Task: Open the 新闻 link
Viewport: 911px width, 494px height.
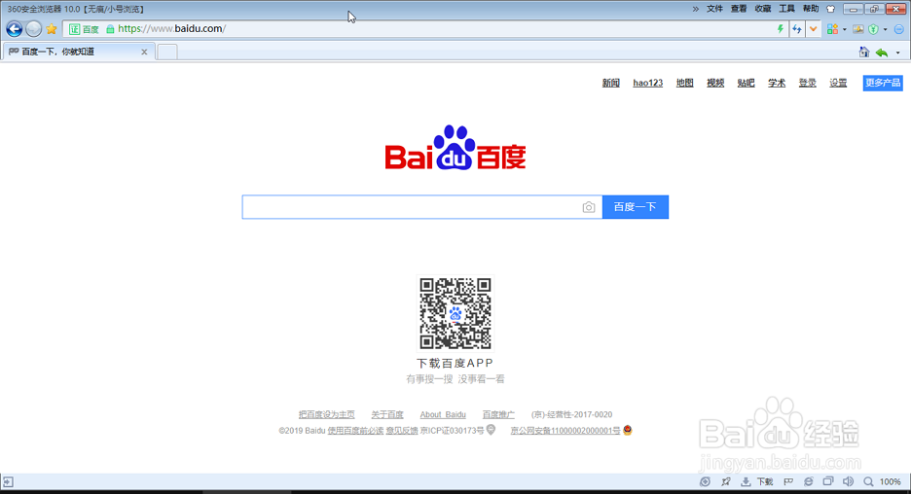Action: pos(610,83)
